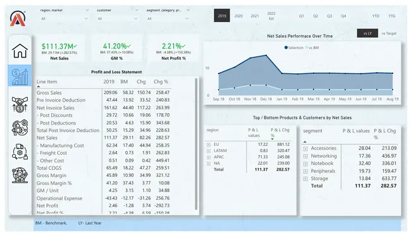This screenshot has width=411, height=235.
Task: Filter by quarter Q4
Action: pos(343,16)
